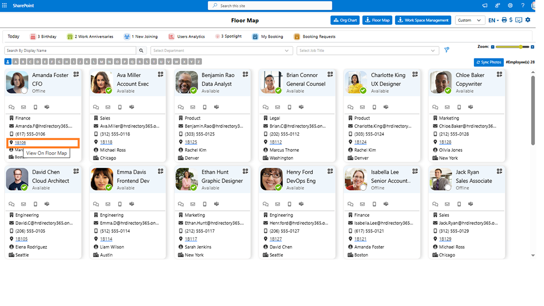Viewport: 544px width, 306px height.
Task: Open seat link 1B118 for Ava Miller
Action: [x=106, y=142]
